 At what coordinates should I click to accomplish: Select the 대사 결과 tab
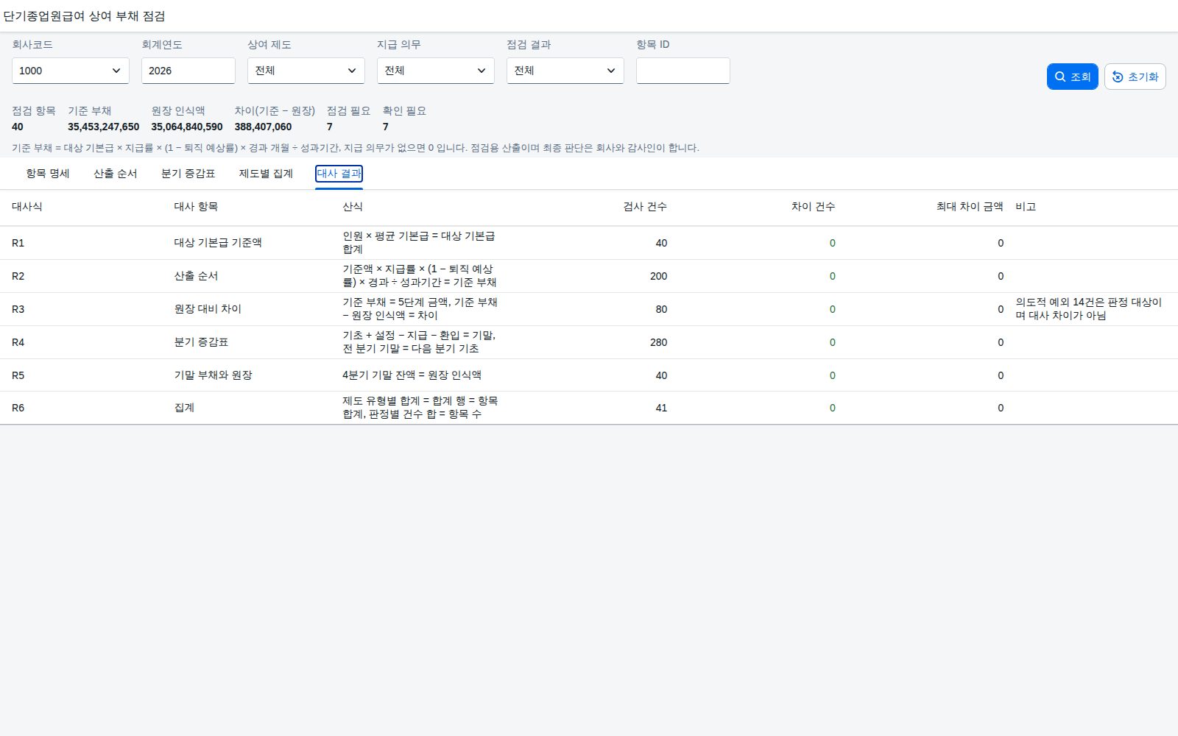coord(339,174)
